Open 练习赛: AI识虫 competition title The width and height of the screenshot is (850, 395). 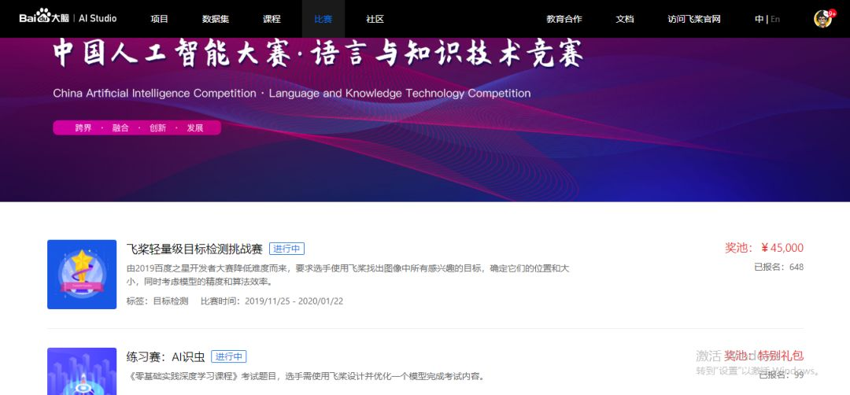(x=166, y=356)
